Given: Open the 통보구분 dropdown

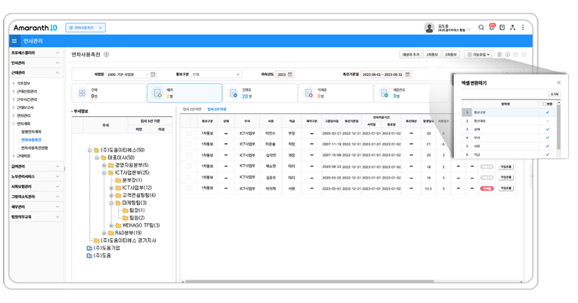Looking at the screenshot, I should pyautogui.click(x=216, y=74).
